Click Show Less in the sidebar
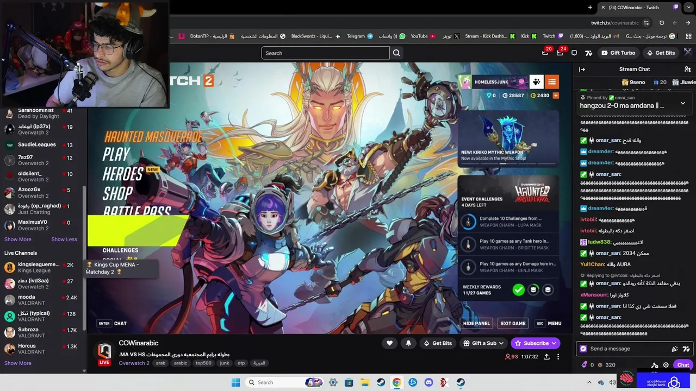The height and width of the screenshot is (391, 696). click(64, 239)
